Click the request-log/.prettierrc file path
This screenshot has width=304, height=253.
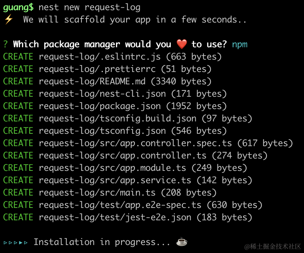pyautogui.click(x=97, y=69)
